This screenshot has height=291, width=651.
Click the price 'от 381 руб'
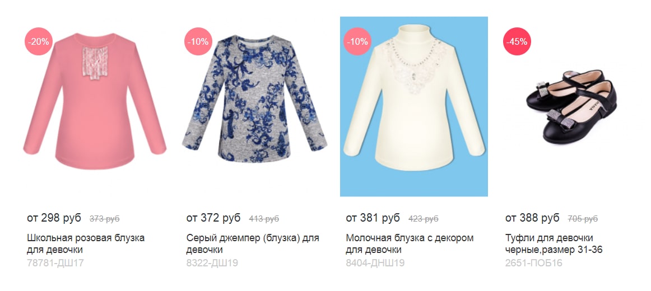373,218
